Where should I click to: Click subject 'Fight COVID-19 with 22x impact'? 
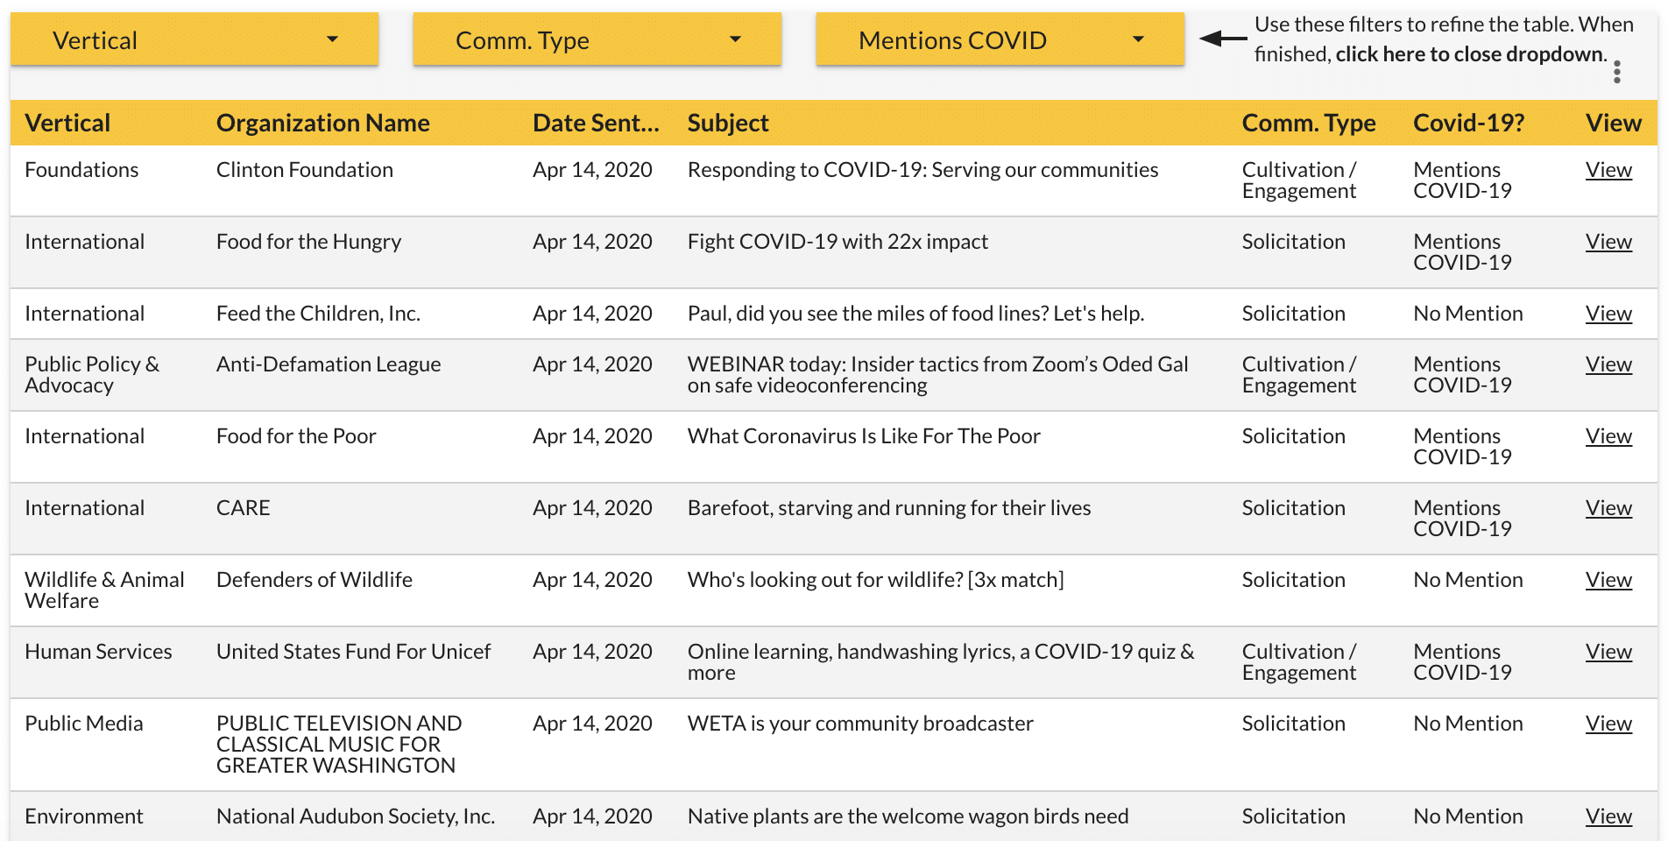point(838,242)
